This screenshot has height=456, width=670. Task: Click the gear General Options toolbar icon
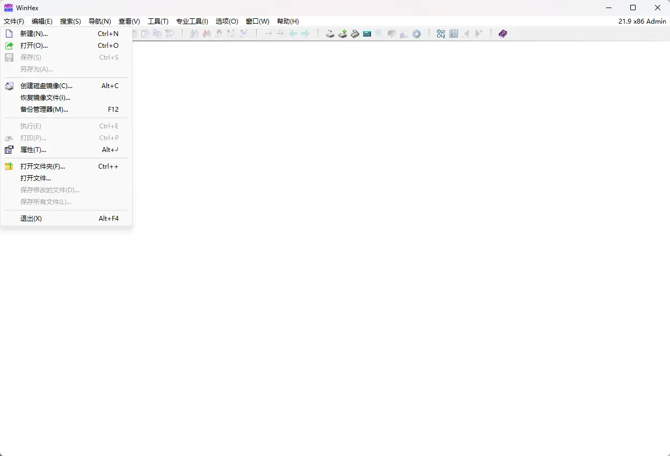417,34
